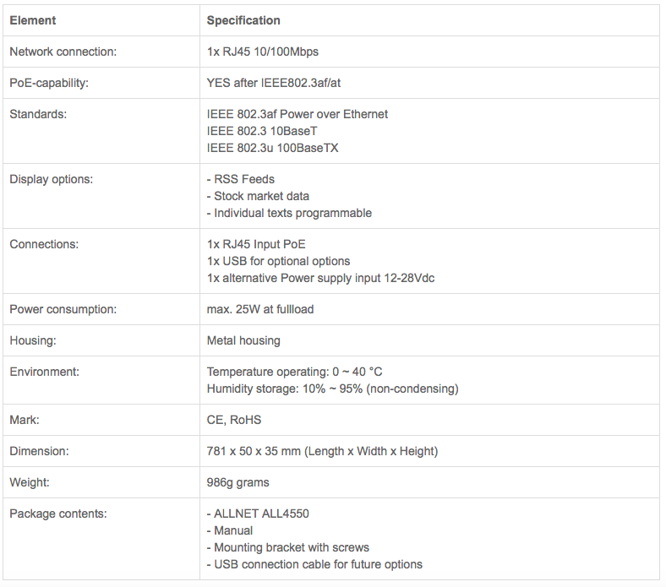The image size is (666, 587).
Task: Select the Stock market data entry
Action: coord(258,196)
